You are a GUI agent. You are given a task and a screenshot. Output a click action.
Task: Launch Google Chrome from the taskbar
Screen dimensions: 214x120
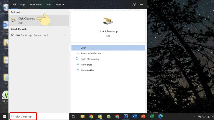[91, 116]
